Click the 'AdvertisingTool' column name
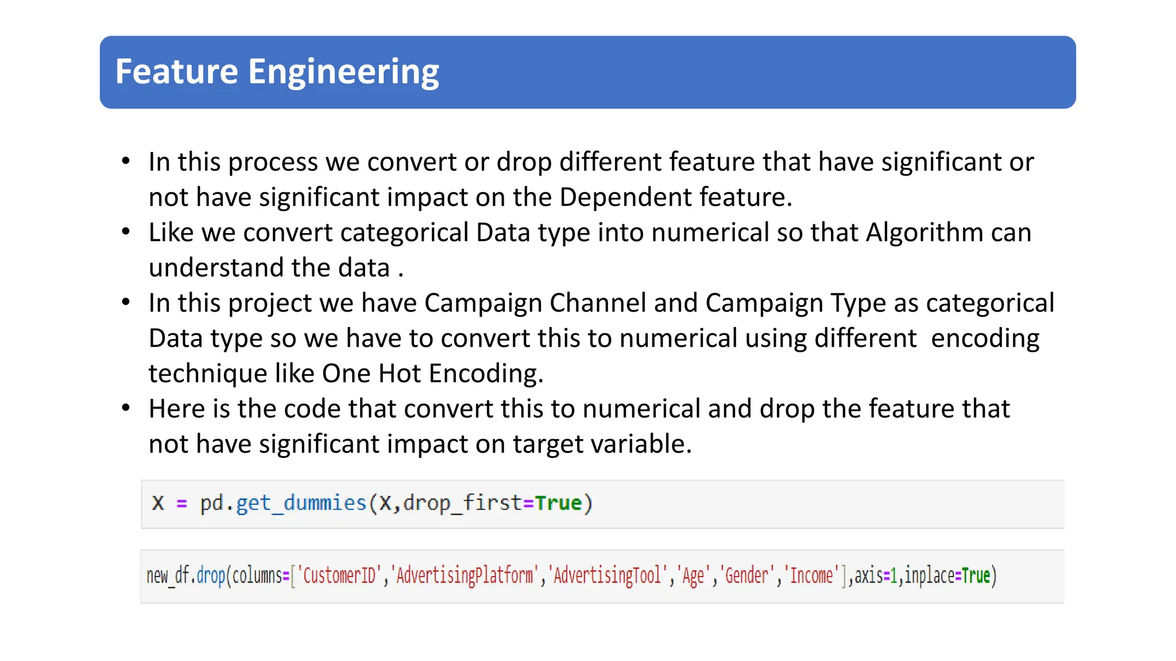The height and width of the screenshot is (661, 1176). click(x=608, y=575)
